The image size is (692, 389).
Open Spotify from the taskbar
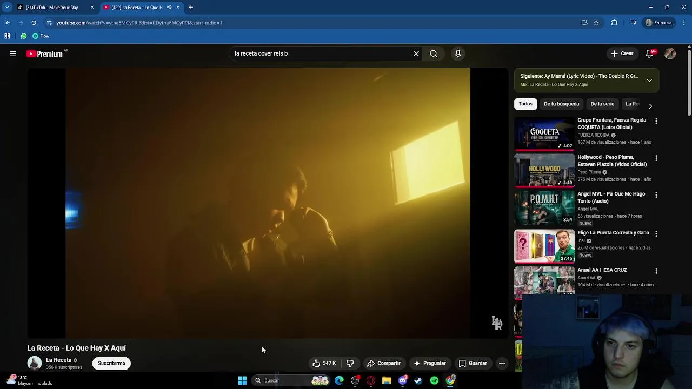tap(434, 380)
